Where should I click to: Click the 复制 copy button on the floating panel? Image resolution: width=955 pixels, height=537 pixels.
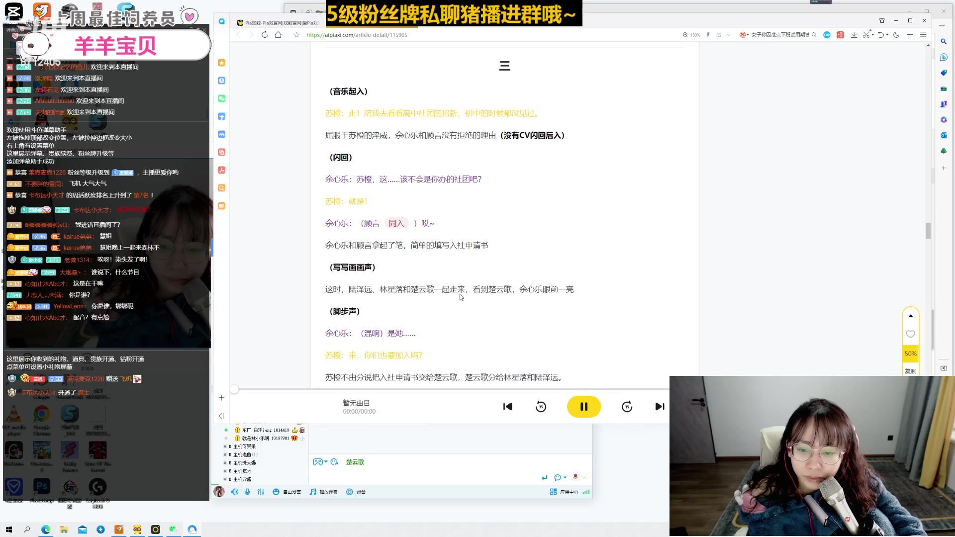[x=911, y=371]
